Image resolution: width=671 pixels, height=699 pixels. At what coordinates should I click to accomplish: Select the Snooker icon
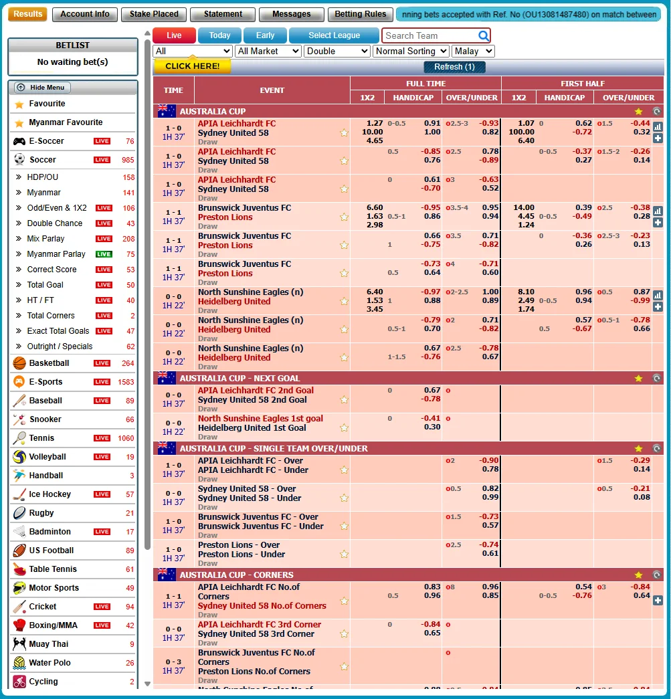(19, 419)
